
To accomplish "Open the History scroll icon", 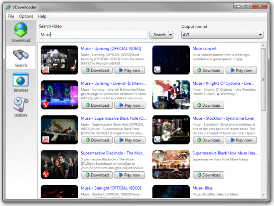I will [x=20, y=104].
